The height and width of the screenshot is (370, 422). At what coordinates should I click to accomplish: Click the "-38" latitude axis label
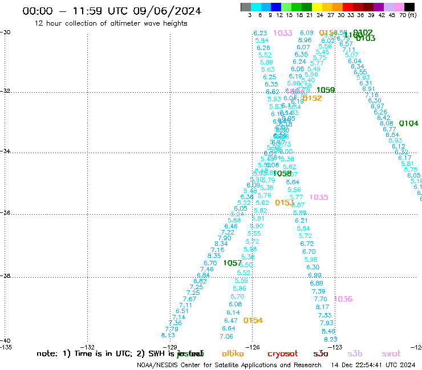pos(5,276)
